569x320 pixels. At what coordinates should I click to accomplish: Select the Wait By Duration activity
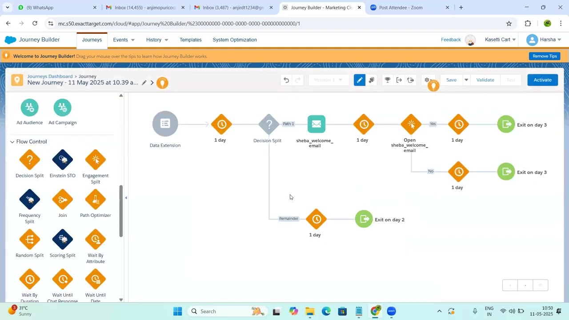coord(30,279)
